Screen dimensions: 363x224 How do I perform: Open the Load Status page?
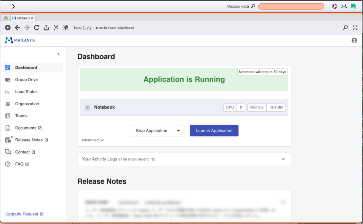pos(26,92)
